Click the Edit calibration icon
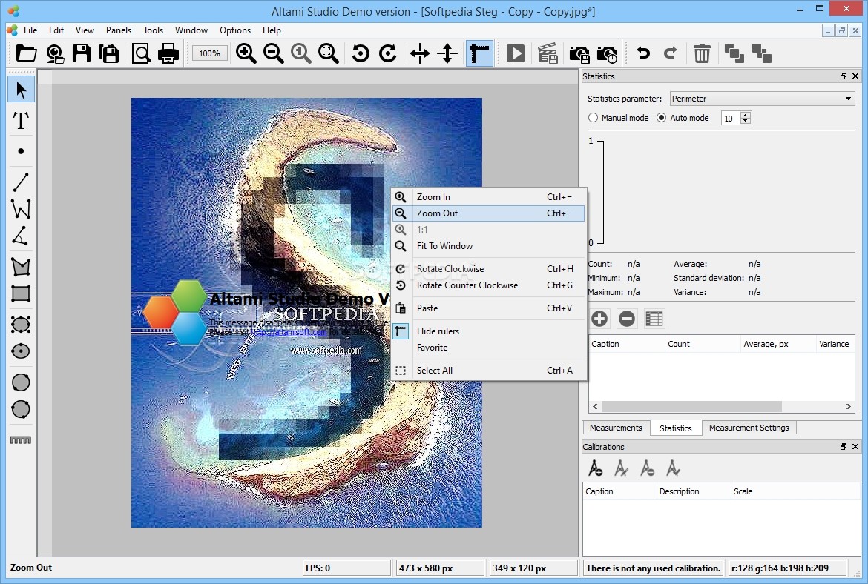The width and height of the screenshot is (868, 584). [x=621, y=468]
